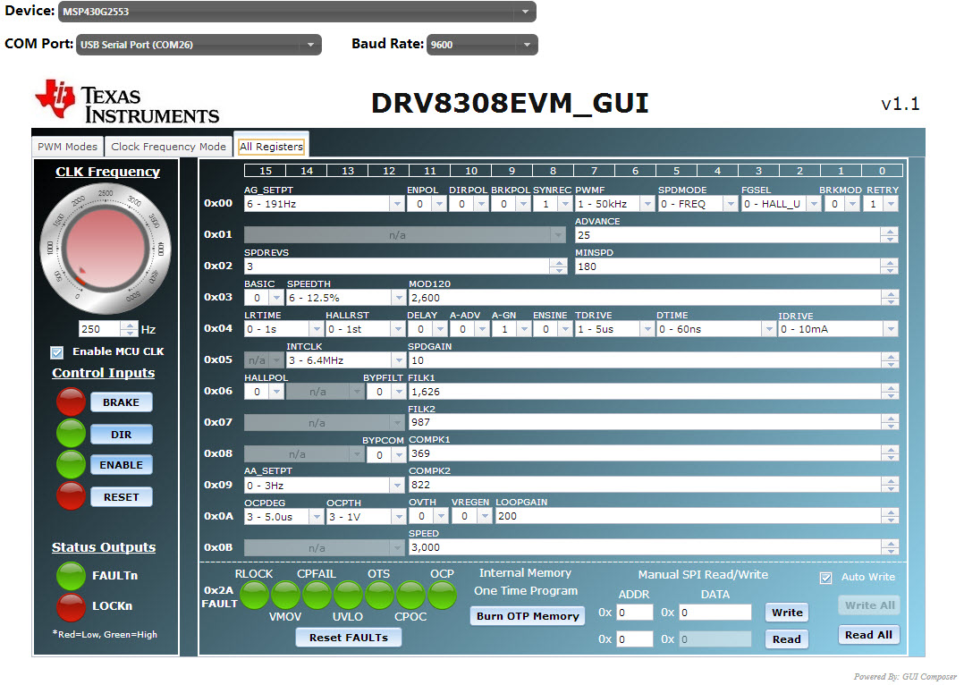The image size is (964, 685).
Task: Click the FAULTn status LED
Action: coord(71,576)
